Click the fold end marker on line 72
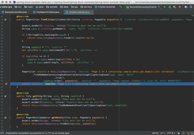The image size is (194, 135). [10, 108]
